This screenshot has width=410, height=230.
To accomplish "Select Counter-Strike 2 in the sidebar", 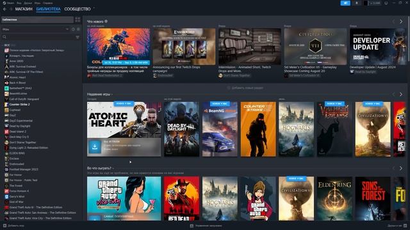I will [x=20, y=104].
